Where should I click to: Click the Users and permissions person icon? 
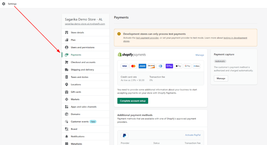pos(66,47)
